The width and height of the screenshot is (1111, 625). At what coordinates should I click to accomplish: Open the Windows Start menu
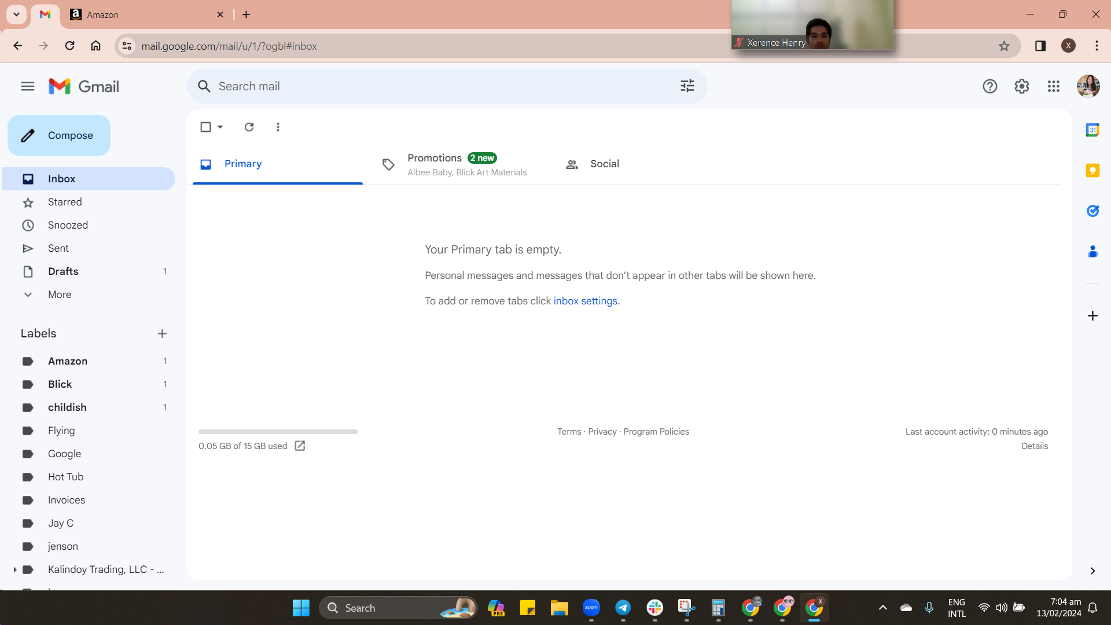coord(301,608)
